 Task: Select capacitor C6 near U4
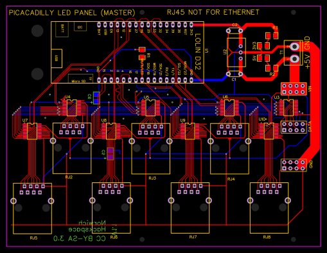[96, 98]
